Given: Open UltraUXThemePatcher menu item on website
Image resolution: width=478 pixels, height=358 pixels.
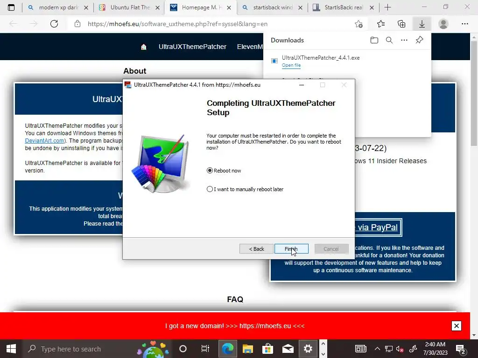Looking at the screenshot, I should point(192,47).
